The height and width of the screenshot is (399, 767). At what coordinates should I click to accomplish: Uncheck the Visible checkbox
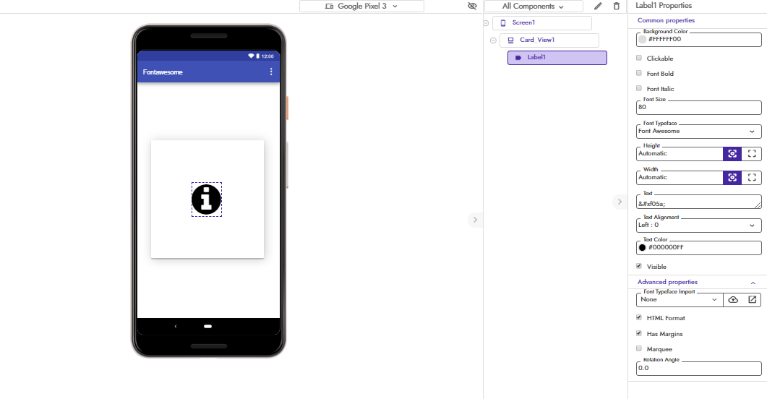point(639,266)
